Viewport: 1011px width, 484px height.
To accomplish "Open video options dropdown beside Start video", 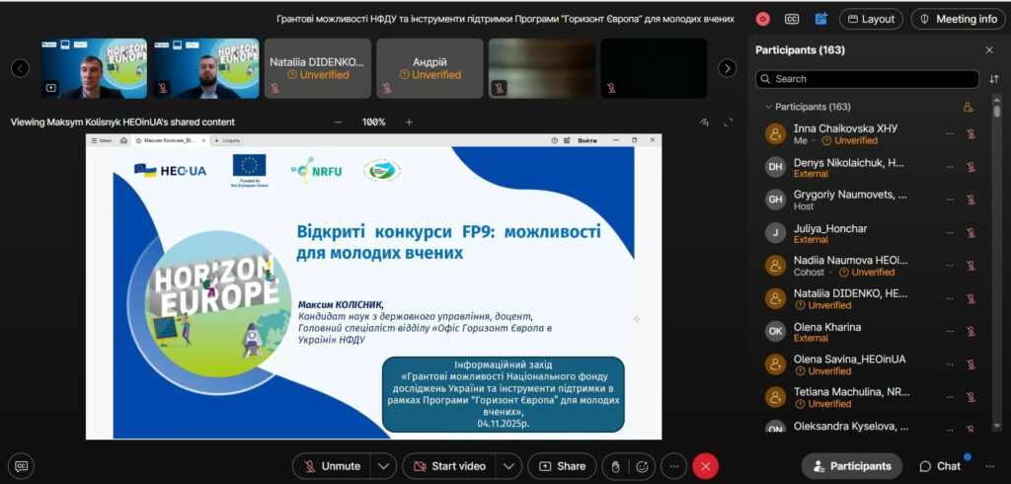I will coord(508,466).
